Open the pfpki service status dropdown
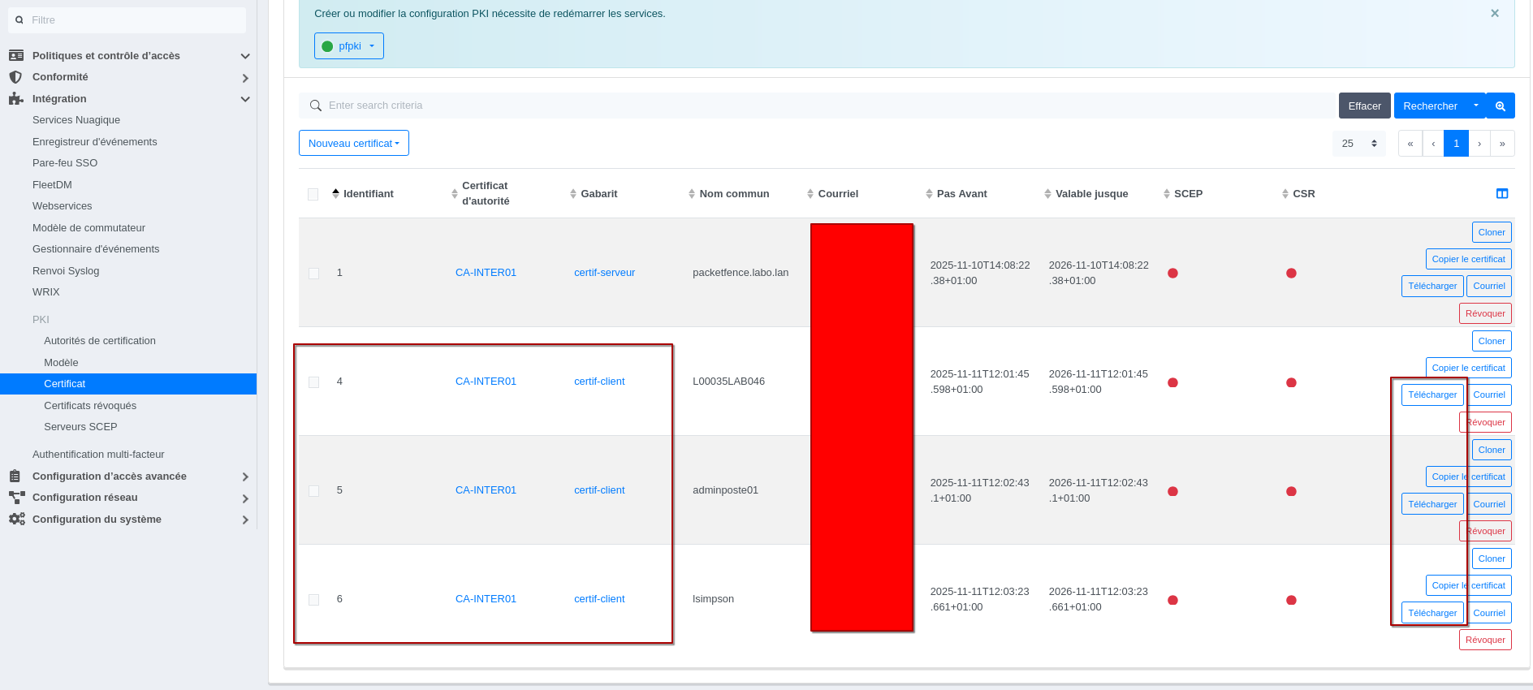 (348, 46)
